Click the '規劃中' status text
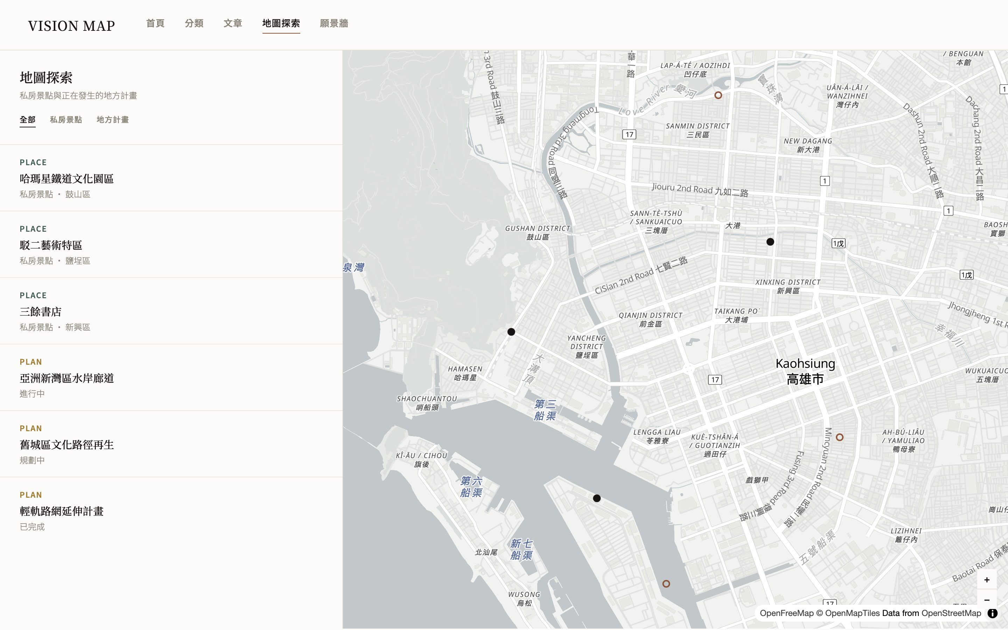 pos(32,460)
